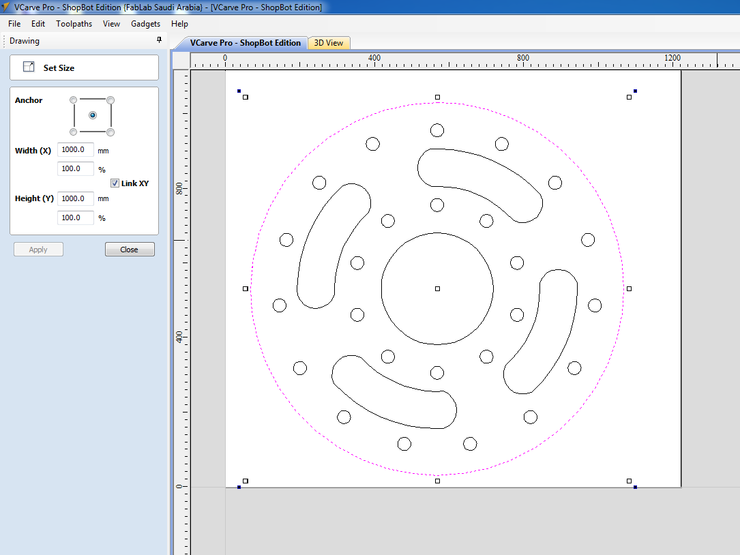Open the File menu
Viewport: 740px width, 555px height.
pyautogui.click(x=14, y=24)
